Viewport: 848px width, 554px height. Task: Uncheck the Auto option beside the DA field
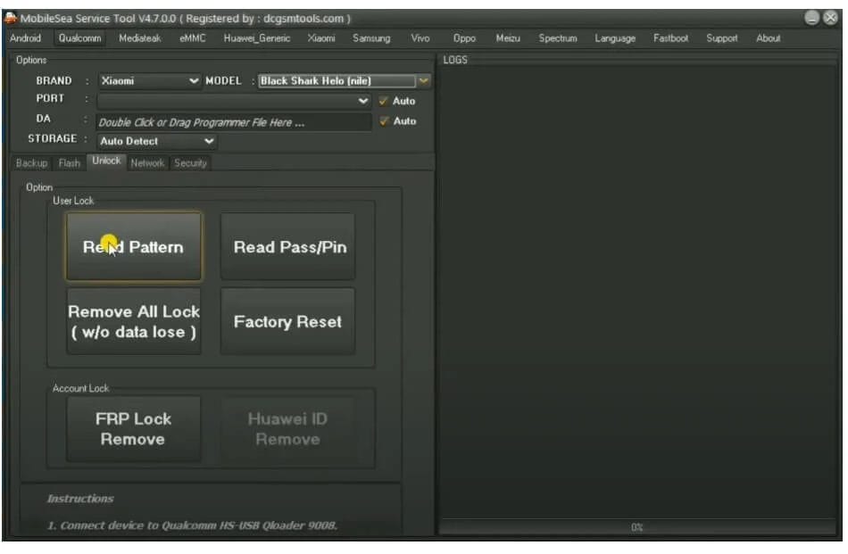pos(384,120)
